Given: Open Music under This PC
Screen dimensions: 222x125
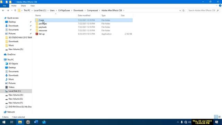Looking at the screenshot, I should pyautogui.click(x=11, y=80).
